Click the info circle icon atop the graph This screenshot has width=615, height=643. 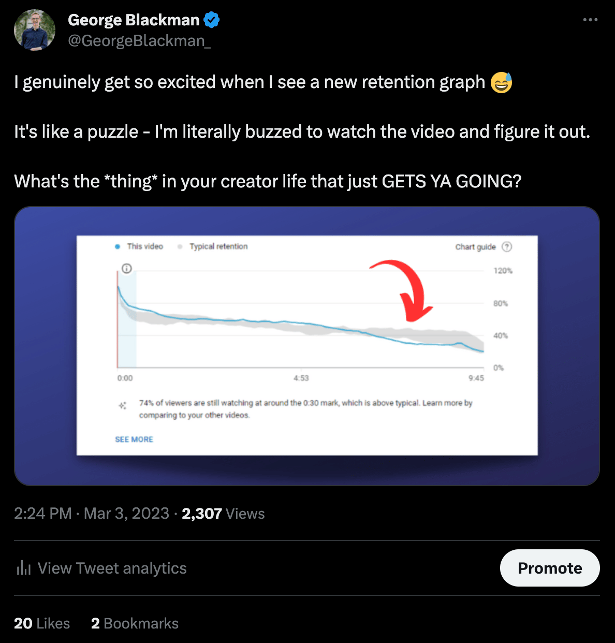pos(127,268)
